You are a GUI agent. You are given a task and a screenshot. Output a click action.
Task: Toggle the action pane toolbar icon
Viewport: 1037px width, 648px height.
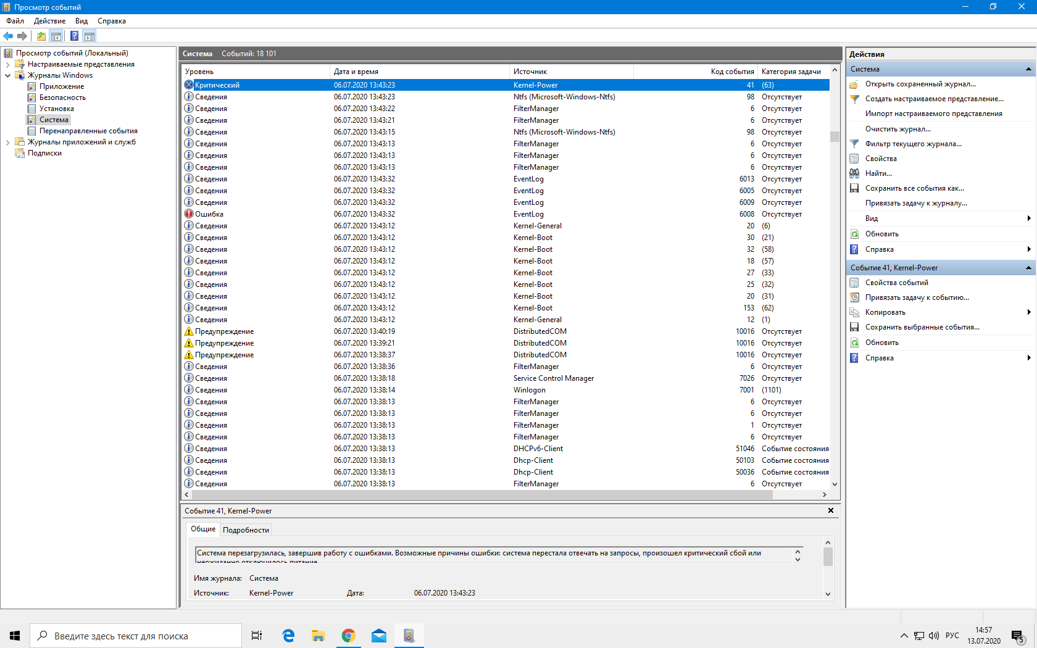click(90, 36)
